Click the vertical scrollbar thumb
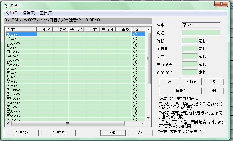Image resolution: width=233 pixels, height=141 pixels. click(148, 58)
